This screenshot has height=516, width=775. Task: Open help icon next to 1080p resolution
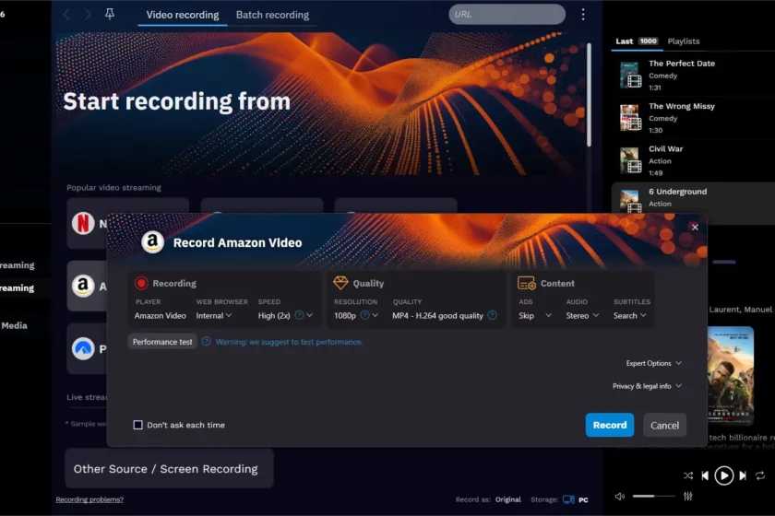[364, 315]
